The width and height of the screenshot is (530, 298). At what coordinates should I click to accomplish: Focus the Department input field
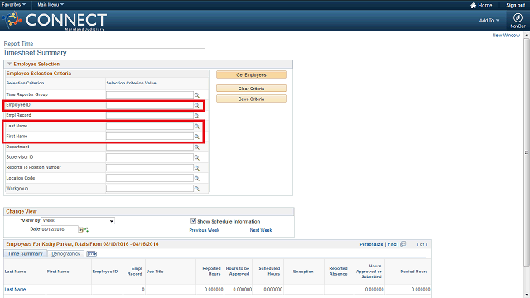pos(149,147)
